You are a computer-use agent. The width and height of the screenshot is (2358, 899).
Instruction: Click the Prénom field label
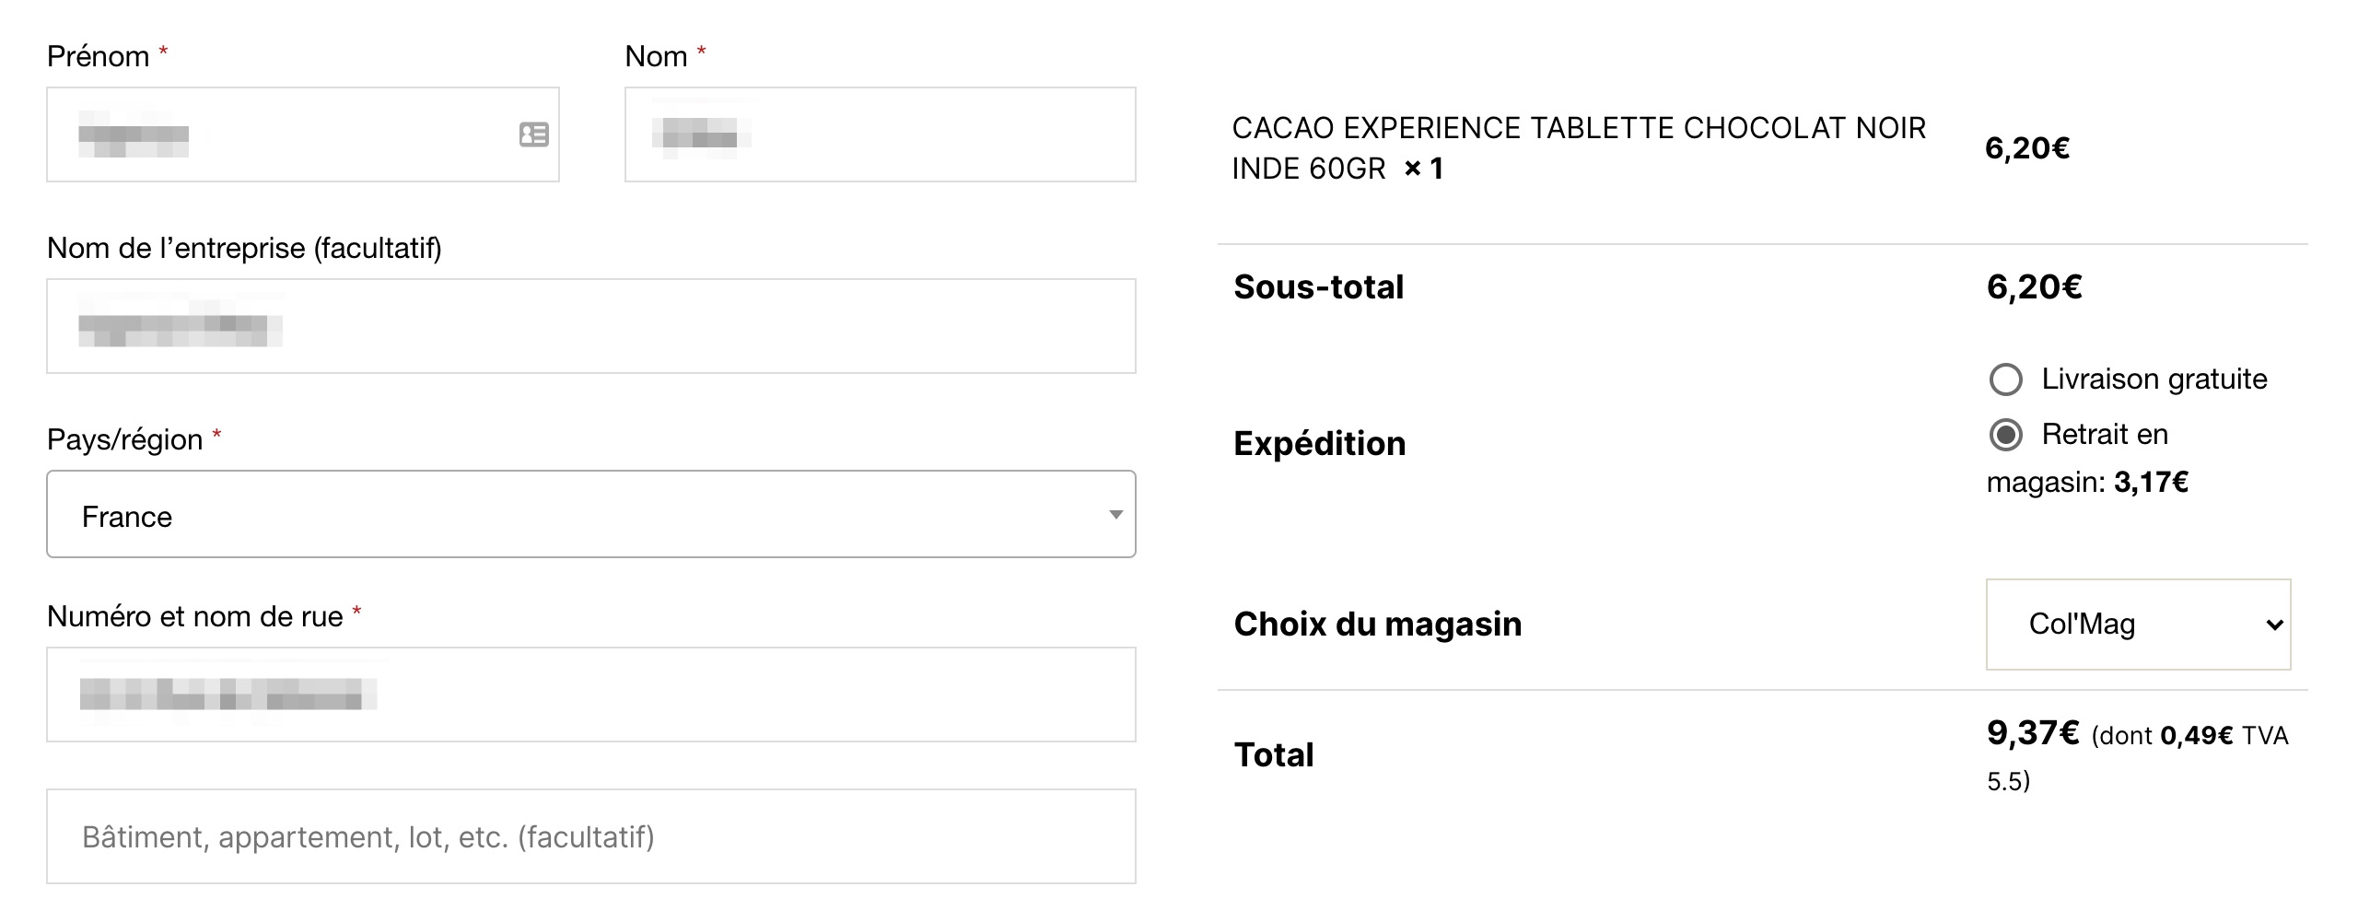click(x=98, y=56)
